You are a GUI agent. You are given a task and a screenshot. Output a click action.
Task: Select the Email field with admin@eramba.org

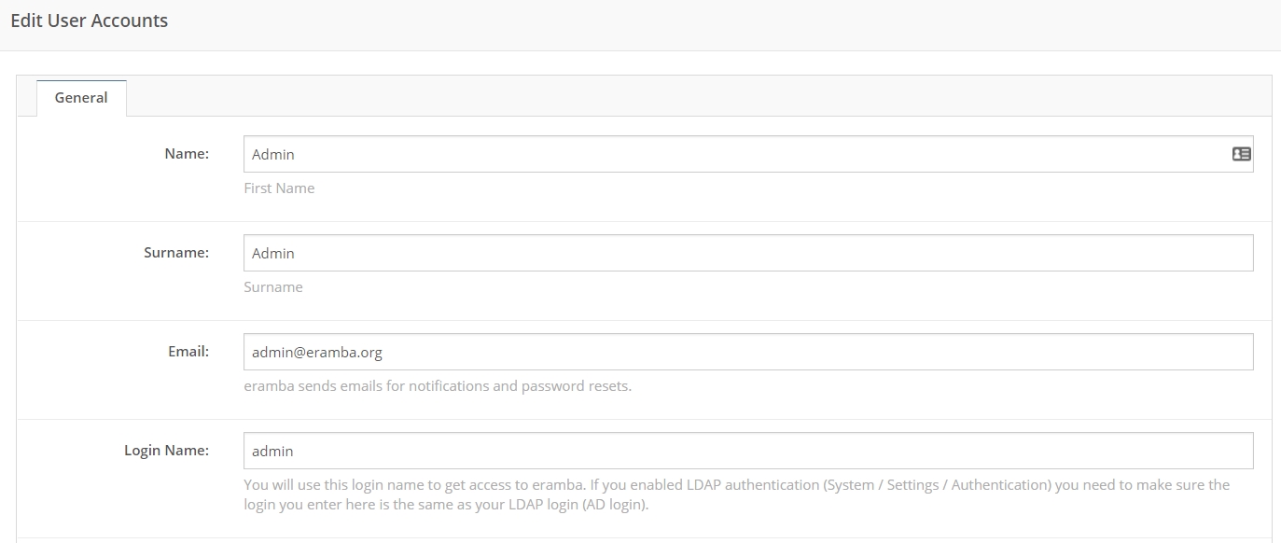tap(746, 352)
